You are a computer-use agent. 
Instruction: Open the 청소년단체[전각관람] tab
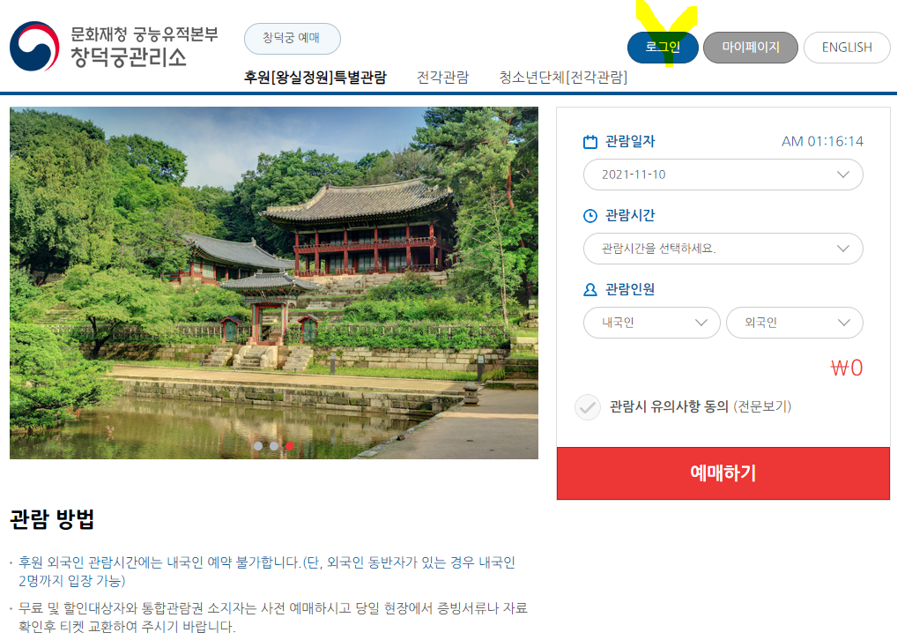[563, 78]
